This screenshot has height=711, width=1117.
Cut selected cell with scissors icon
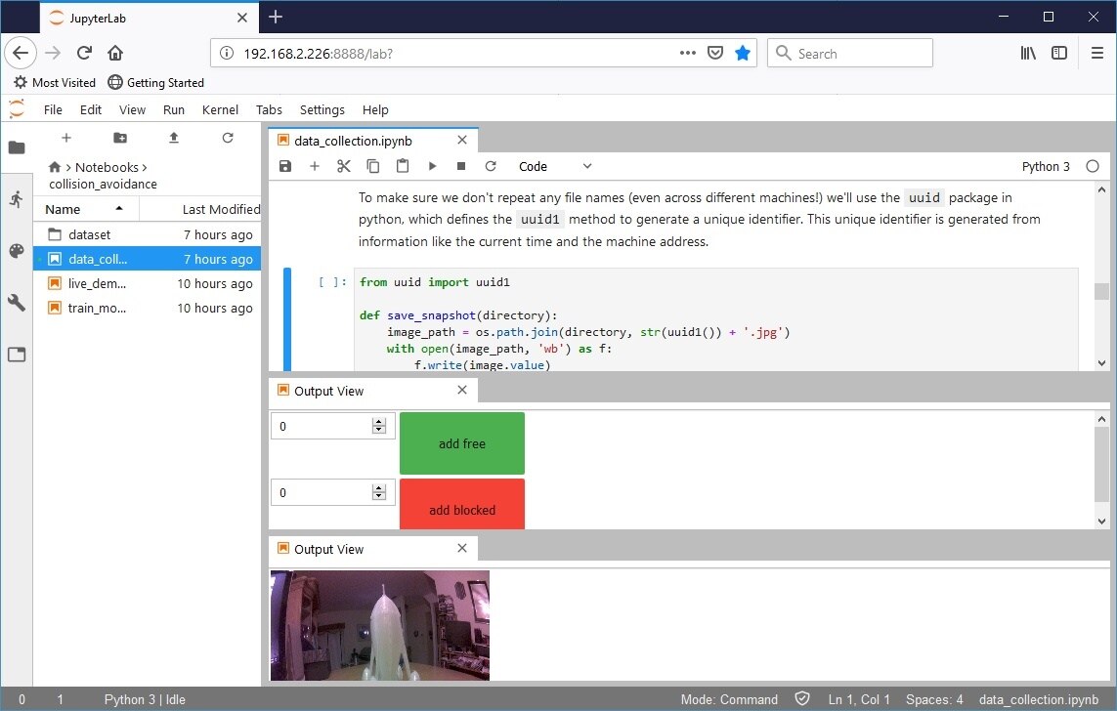(343, 167)
